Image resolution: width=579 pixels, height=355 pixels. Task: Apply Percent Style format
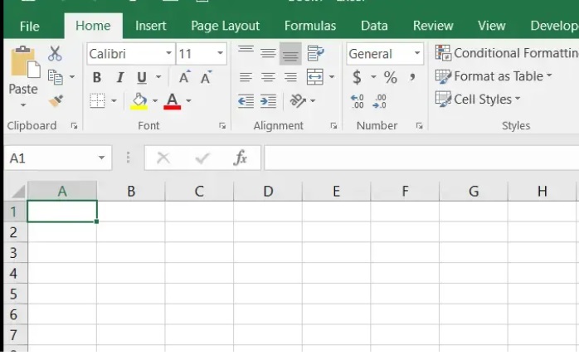coord(391,77)
